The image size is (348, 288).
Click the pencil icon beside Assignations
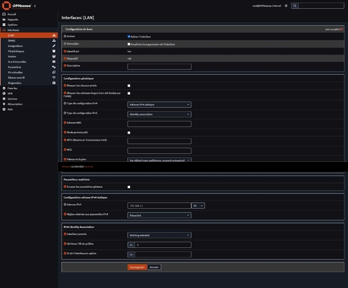(x=53, y=46)
